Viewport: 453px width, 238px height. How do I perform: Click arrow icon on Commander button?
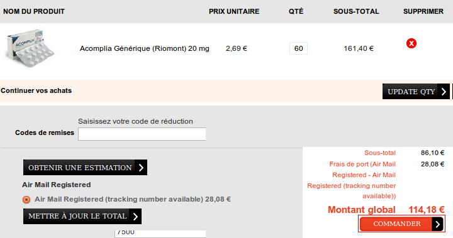pos(437,224)
